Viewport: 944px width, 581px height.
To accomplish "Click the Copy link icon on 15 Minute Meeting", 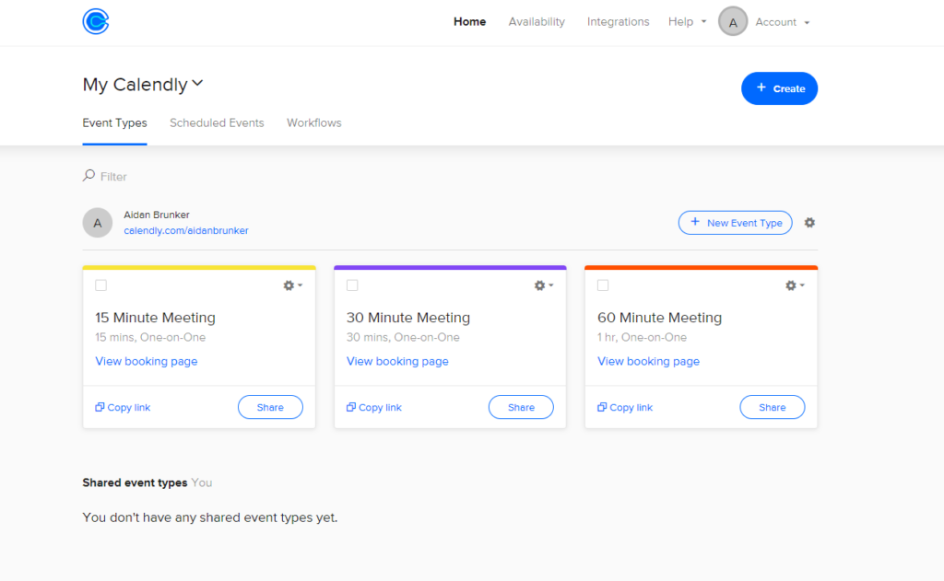I will tap(100, 406).
